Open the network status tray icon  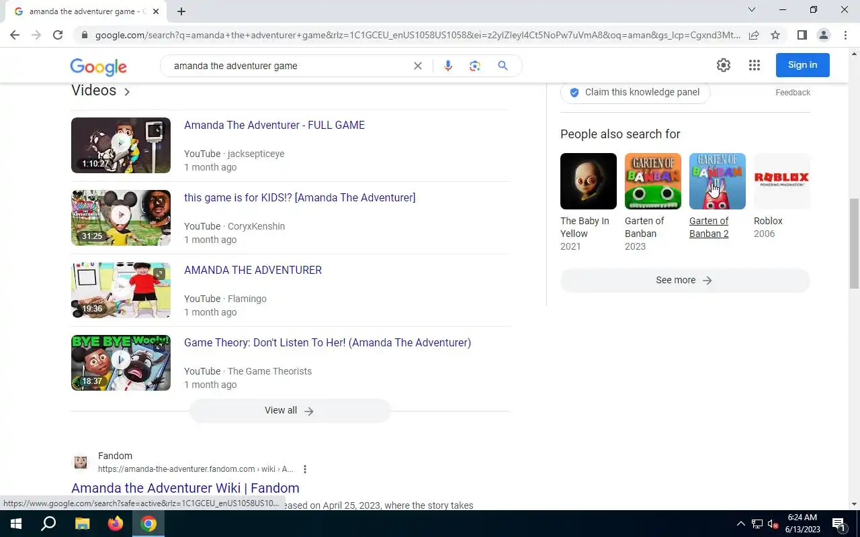pyautogui.click(x=757, y=524)
